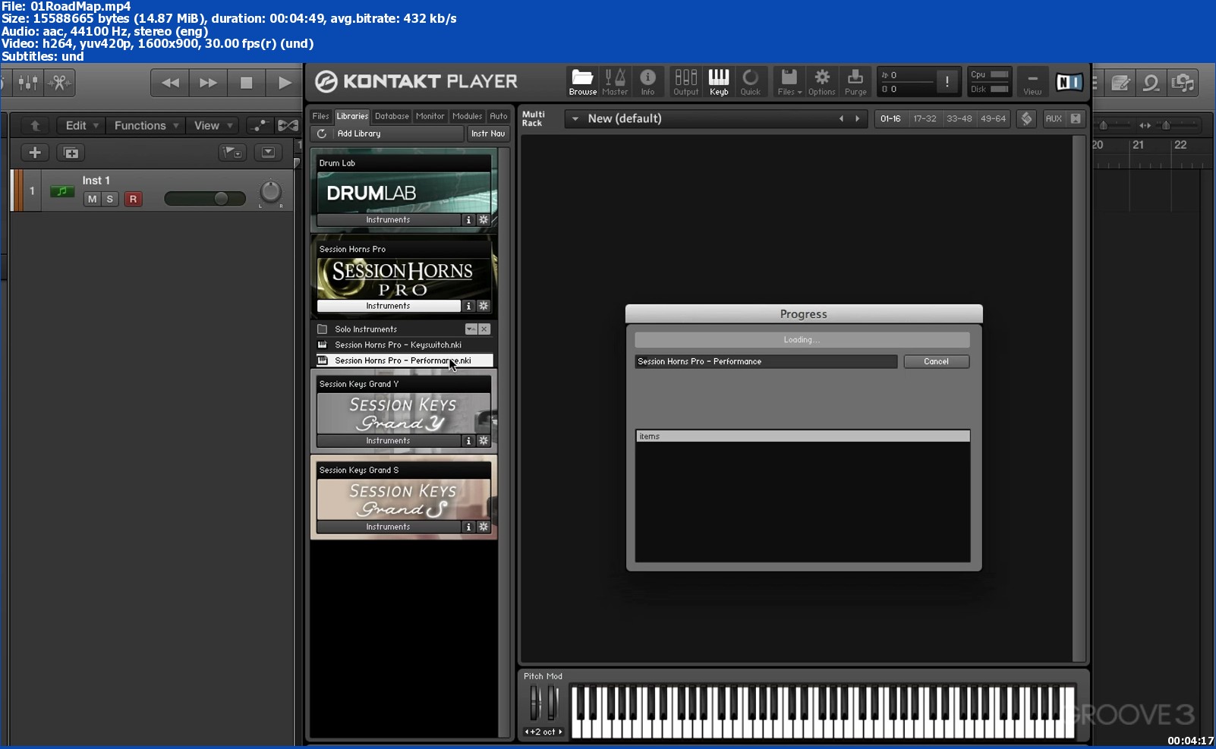
Task: Click the up-arrow hierarchy button
Action: pyautogui.click(x=35, y=125)
